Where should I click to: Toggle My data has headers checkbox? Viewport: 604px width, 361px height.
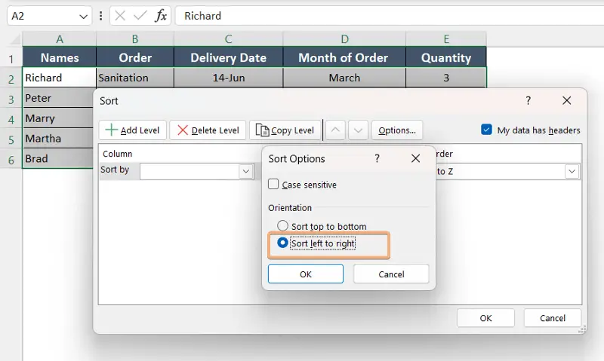486,130
